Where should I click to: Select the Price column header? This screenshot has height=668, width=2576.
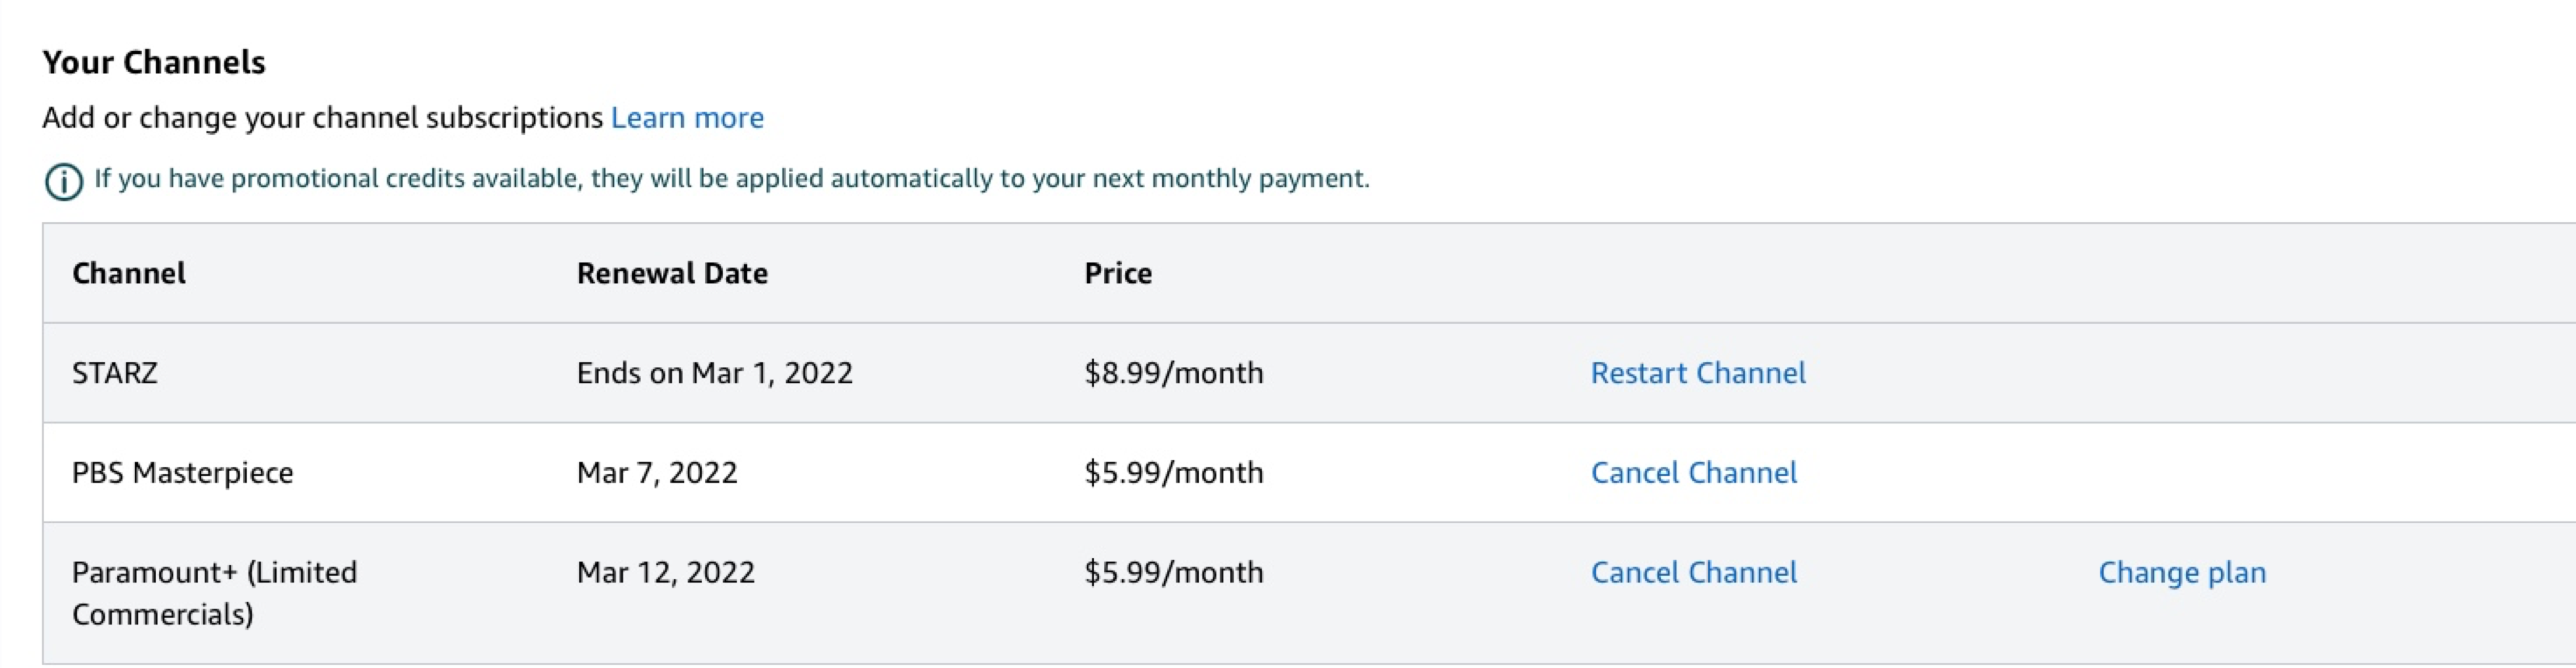click(x=1118, y=273)
